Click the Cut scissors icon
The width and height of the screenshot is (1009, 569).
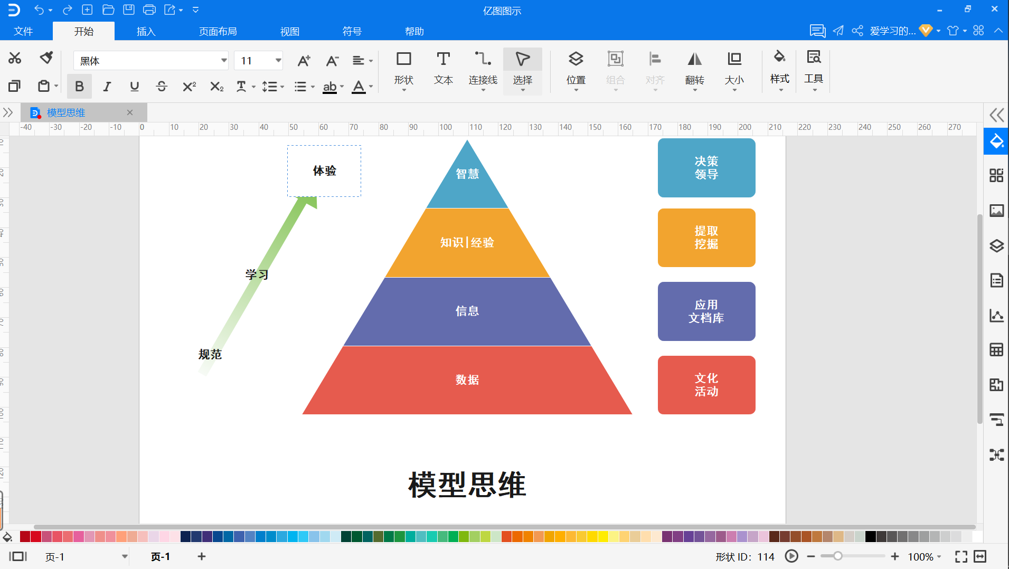pyautogui.click(x=15, y=58)
